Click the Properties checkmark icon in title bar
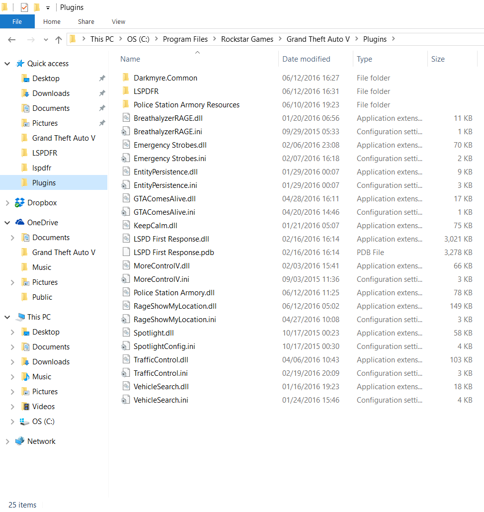 tap(24, 7)
